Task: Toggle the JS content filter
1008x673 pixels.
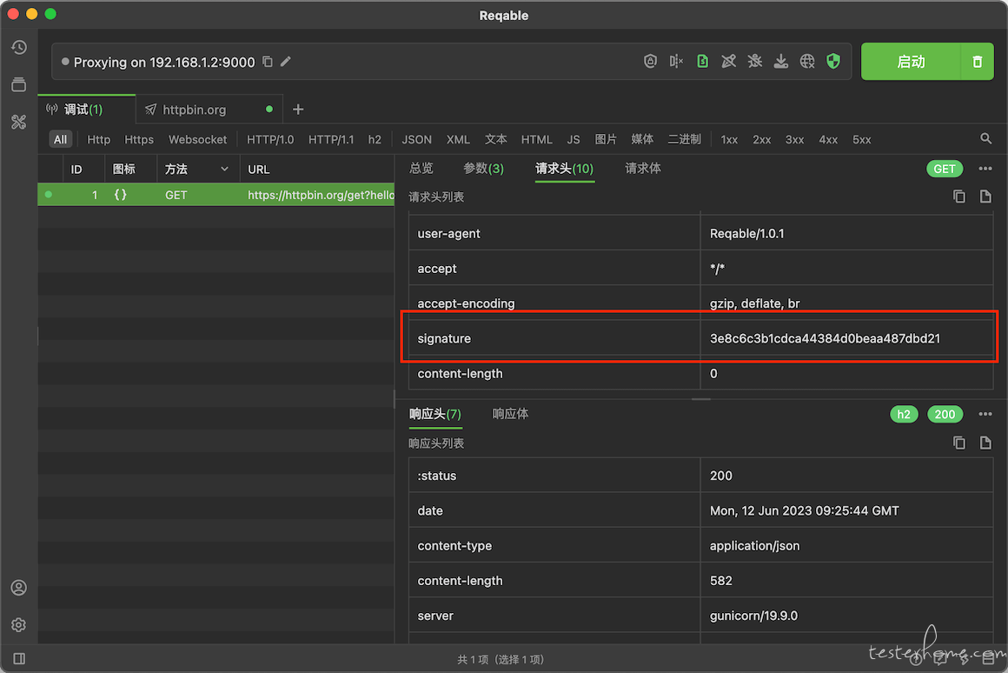Action: pos(574,140)
